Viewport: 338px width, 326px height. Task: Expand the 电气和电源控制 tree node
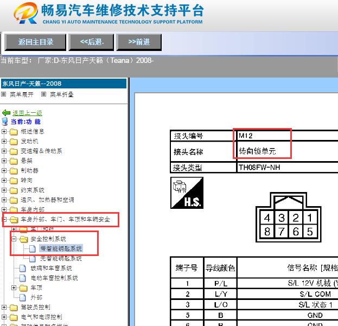pos(4,317)
